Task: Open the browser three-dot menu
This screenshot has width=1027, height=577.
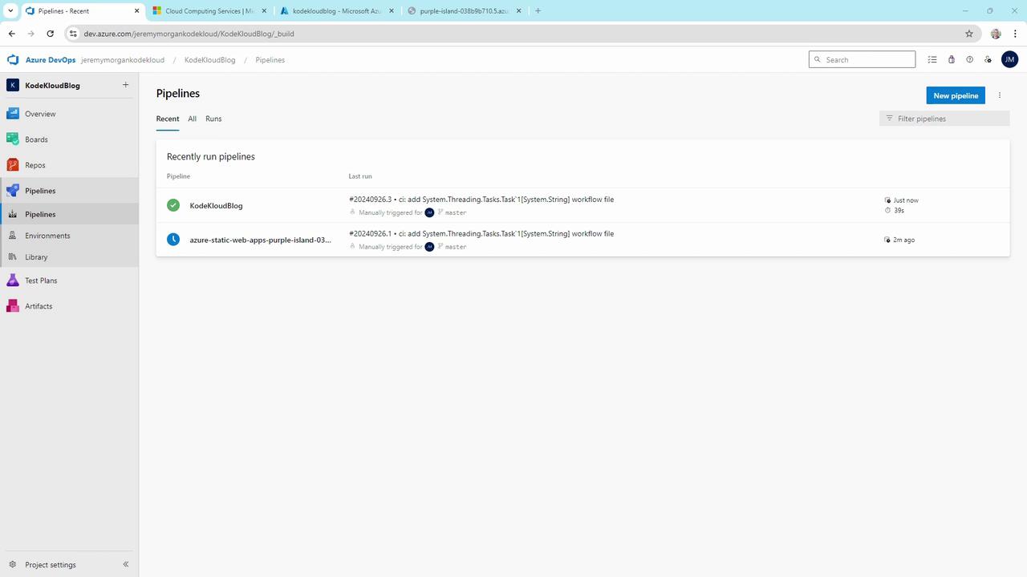Action: point(1015,34)
